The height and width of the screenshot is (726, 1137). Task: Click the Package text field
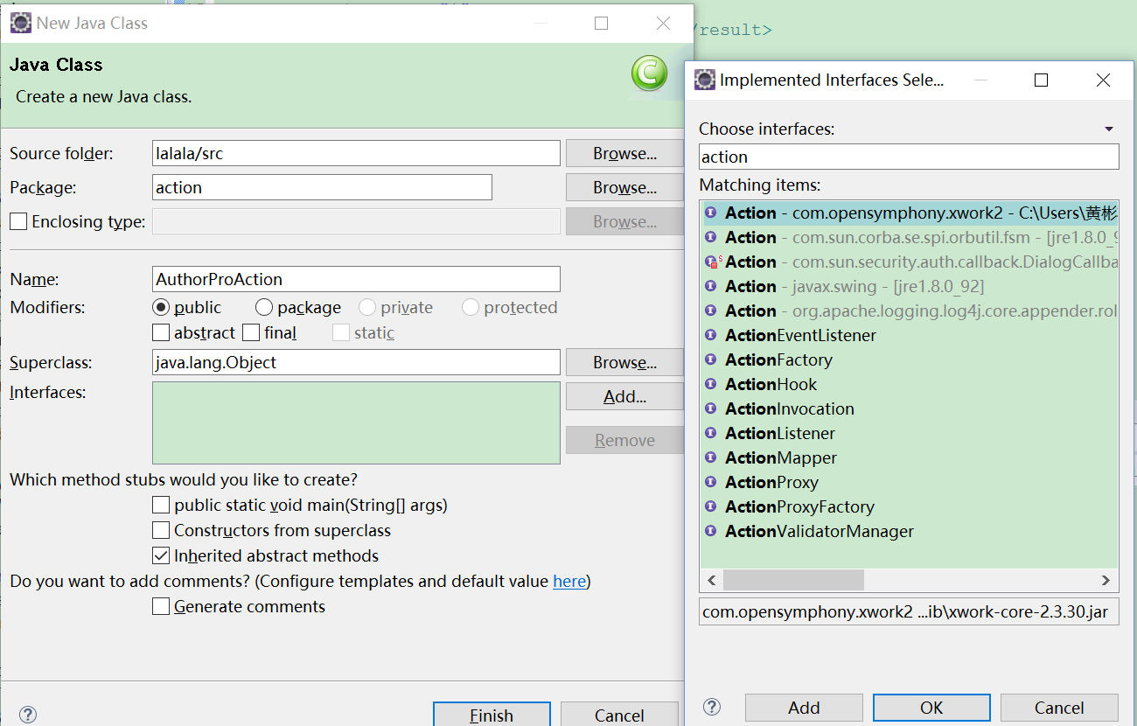(322, 187)
